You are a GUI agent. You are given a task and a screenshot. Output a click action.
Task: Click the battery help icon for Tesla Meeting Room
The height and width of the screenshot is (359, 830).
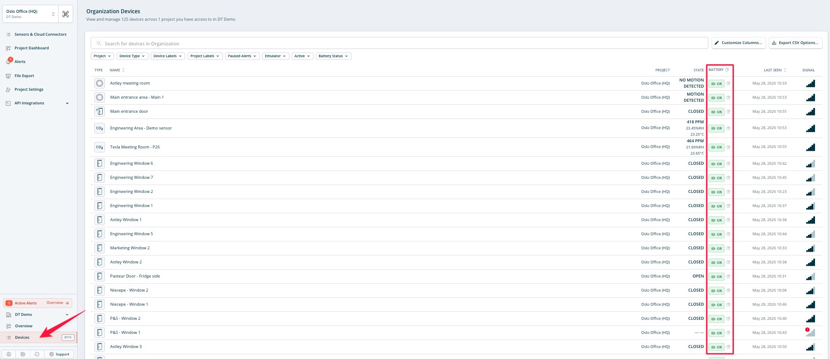click(728, 147)
